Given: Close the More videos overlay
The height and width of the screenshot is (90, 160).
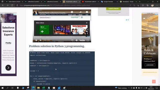Looking at the screenshot, I should [87, 23].
